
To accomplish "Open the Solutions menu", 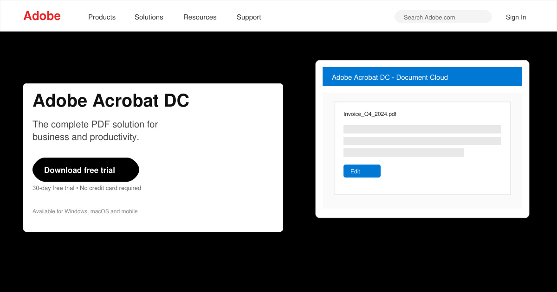I will (149, 17).
